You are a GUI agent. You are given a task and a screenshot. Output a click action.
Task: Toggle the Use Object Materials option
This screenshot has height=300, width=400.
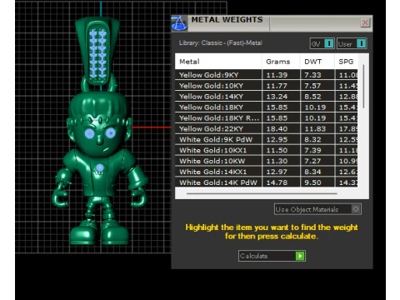click(x=317, y=209)
